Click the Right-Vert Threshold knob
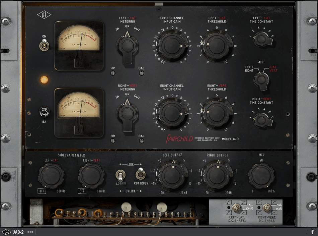 point(217,114)
